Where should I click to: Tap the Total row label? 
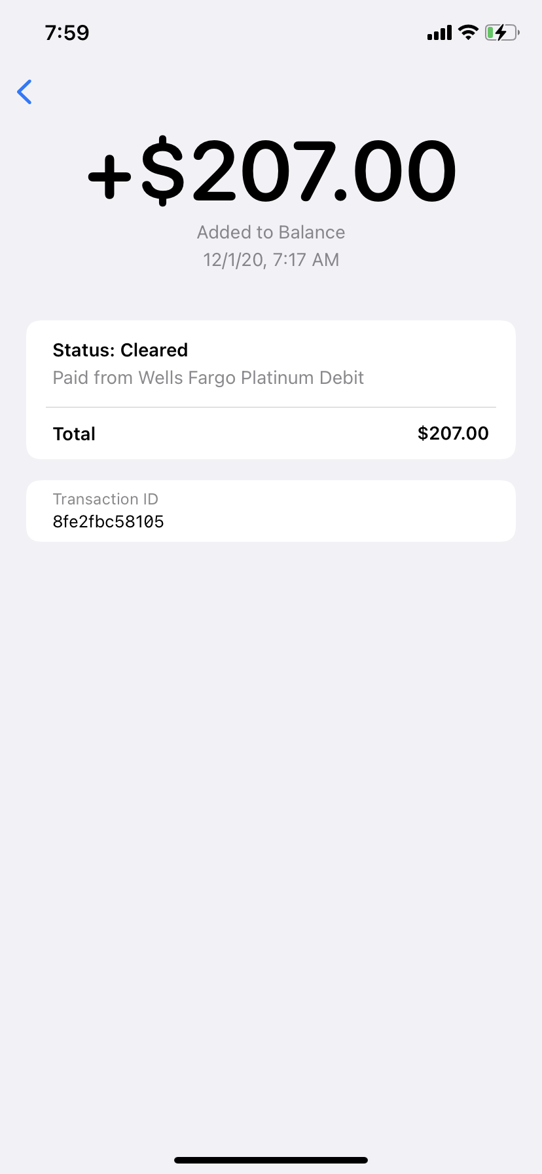(x=74, y=434)
